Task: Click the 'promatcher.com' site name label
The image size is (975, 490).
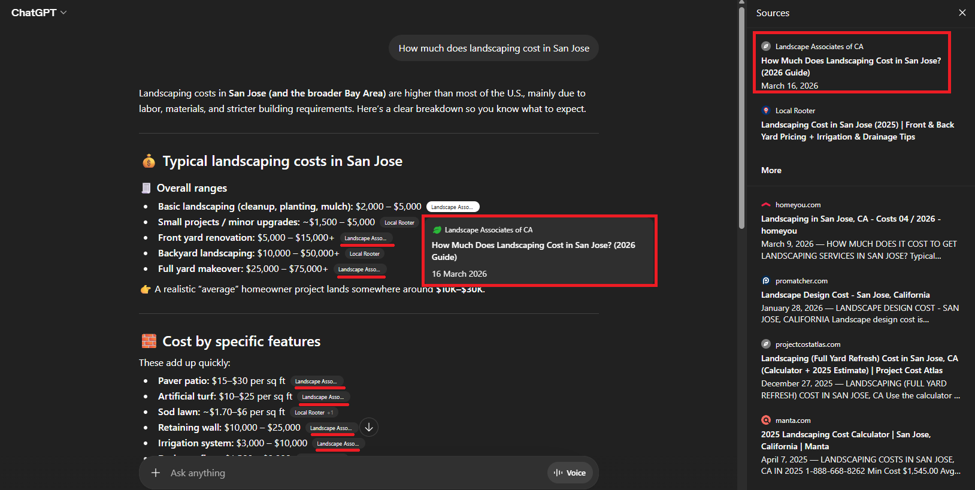Action: point(801,281)
